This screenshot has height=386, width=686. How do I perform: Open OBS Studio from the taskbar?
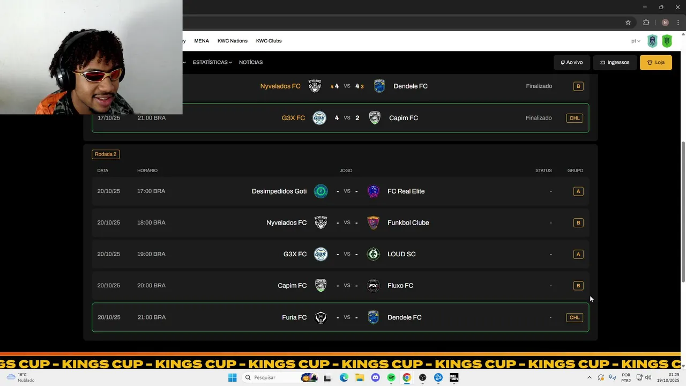pyautogui.click(x=423, y=377)
